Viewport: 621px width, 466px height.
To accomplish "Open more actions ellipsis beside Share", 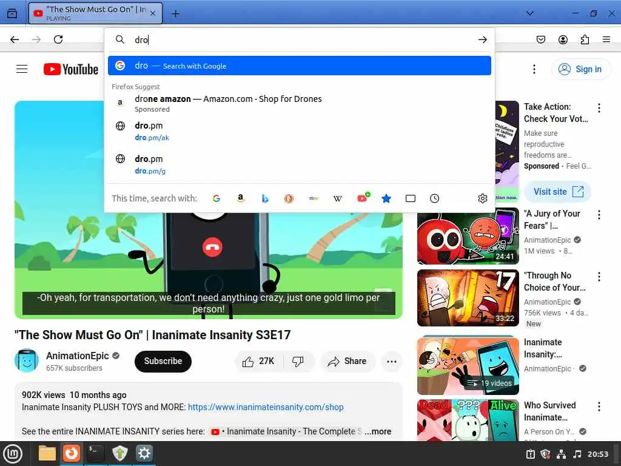I will (391, 361).
